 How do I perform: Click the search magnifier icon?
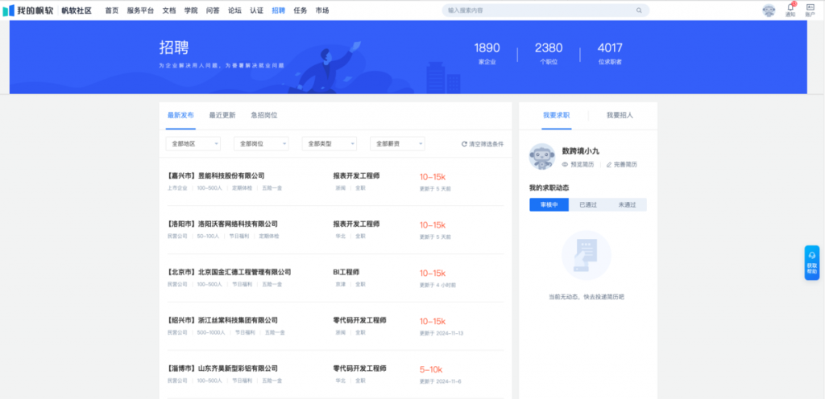click(639, 10)
